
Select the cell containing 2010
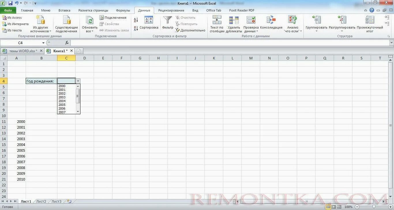[16, 179]
